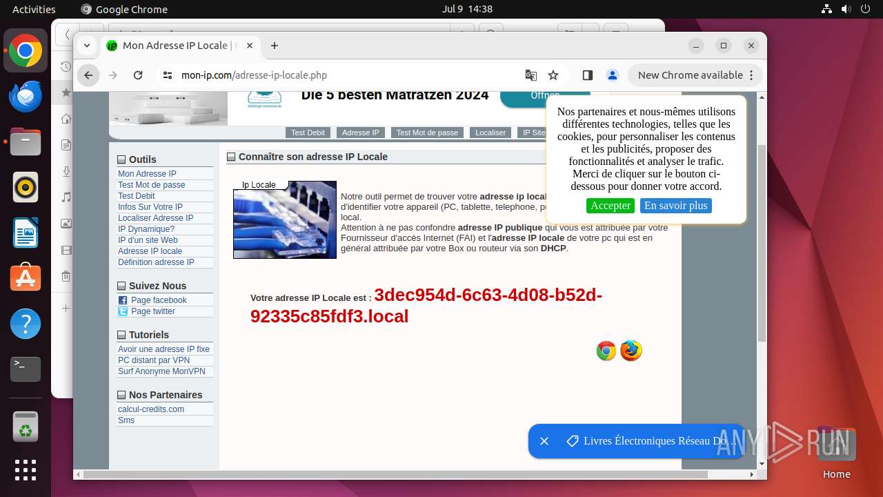Open Surf Anonyme MonVPN link
883x497 pixels.
click(x=161, y=371)
